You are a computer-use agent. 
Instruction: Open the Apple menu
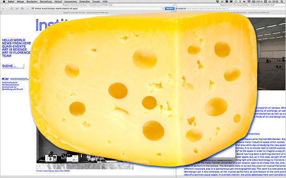point(4,1)
